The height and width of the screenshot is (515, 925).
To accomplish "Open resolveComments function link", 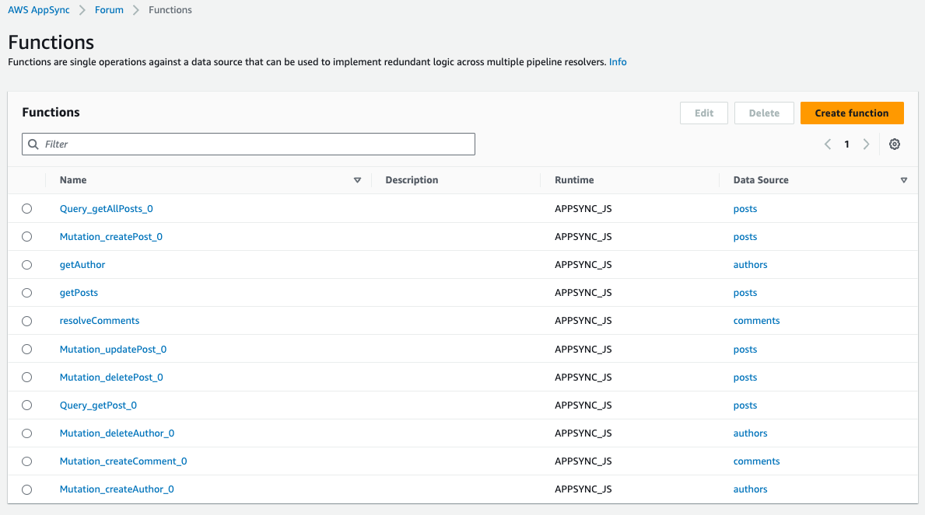I will tap(99, 321).
